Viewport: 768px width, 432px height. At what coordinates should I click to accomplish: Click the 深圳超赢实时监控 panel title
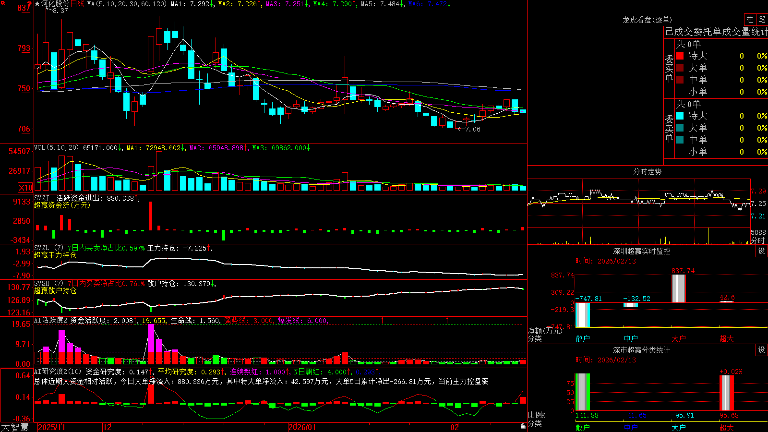point(642,251)
